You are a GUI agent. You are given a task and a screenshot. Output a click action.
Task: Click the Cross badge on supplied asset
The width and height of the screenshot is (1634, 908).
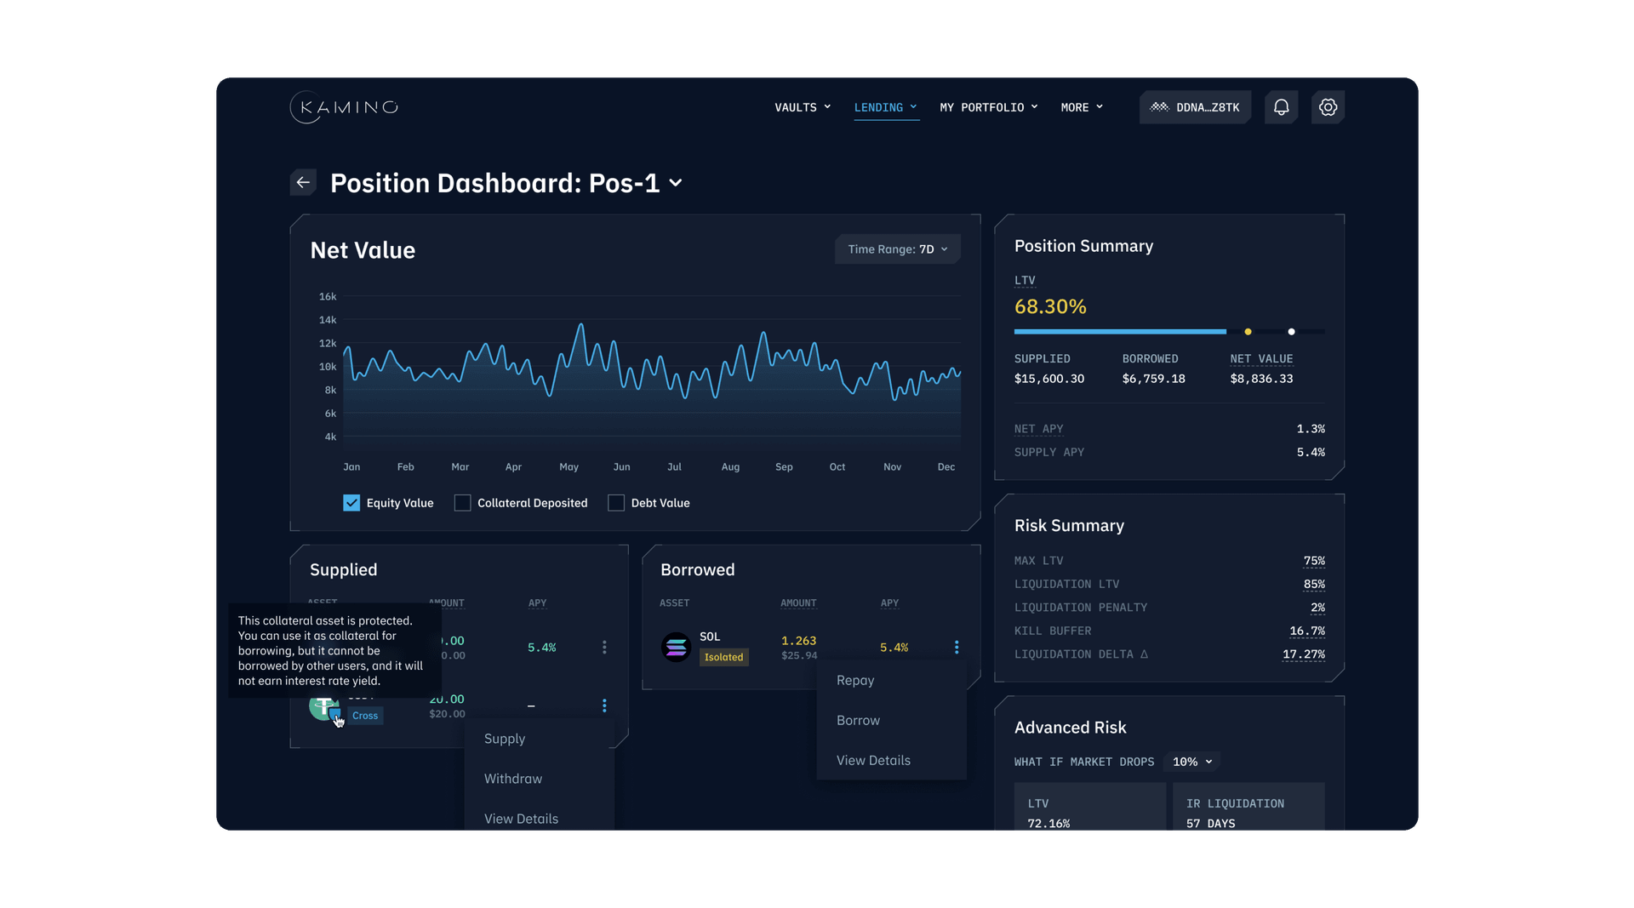click(365, 716)
